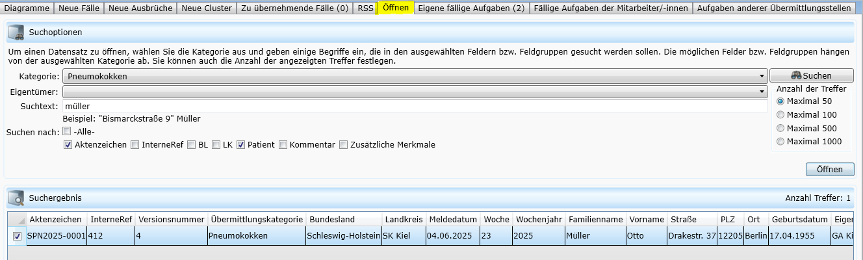The width and height of the screenshot is (863, 260).
Task: Open the Kategorie dropdown showing Pneumokokken
Action: click(415, 76)
